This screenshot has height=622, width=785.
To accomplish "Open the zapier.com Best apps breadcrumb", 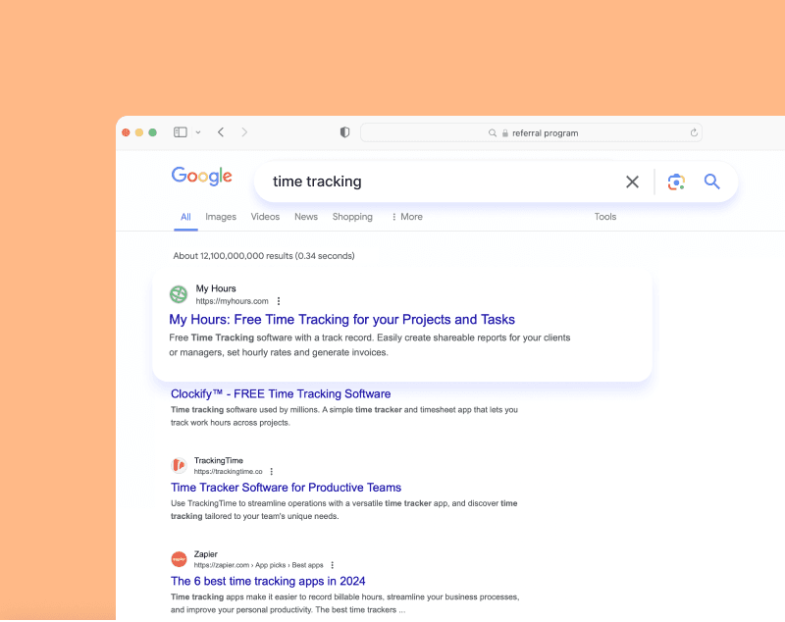I will (x=258, y=565).
